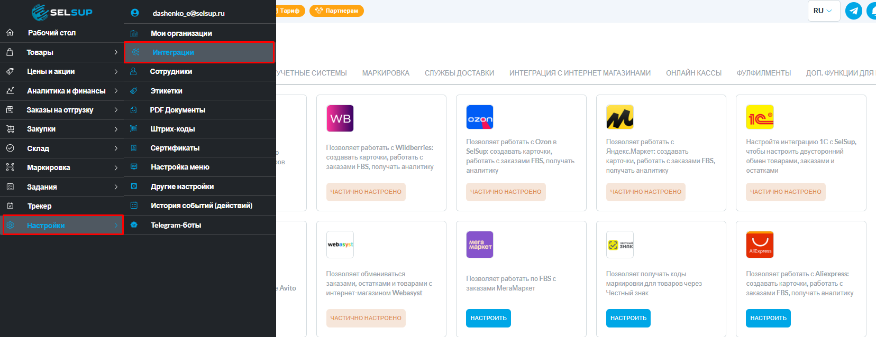The image size is (876, 337).
Task: Click ЧАСТИЧНО НАСТРОЕНО under Яндекс.Маркет
Action: (x=646, y=192)
